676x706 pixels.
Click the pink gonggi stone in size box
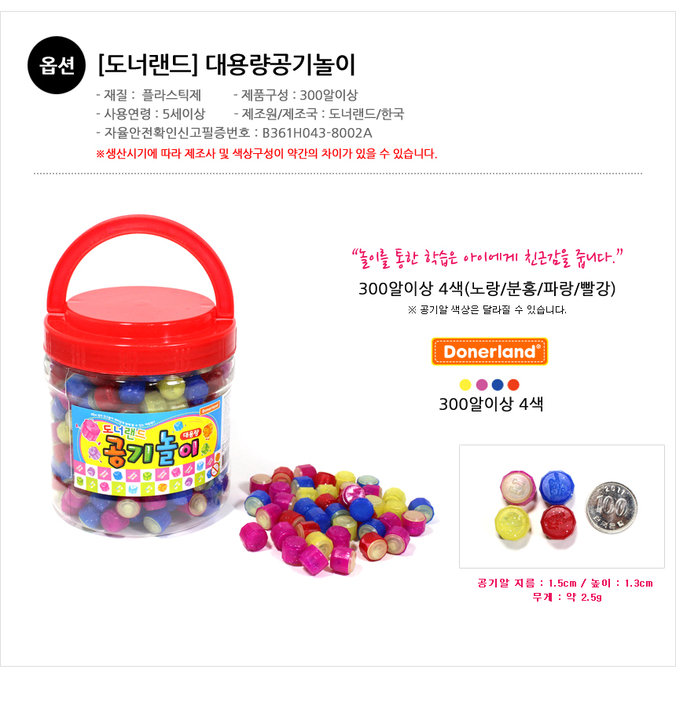(x=518, y=488)
